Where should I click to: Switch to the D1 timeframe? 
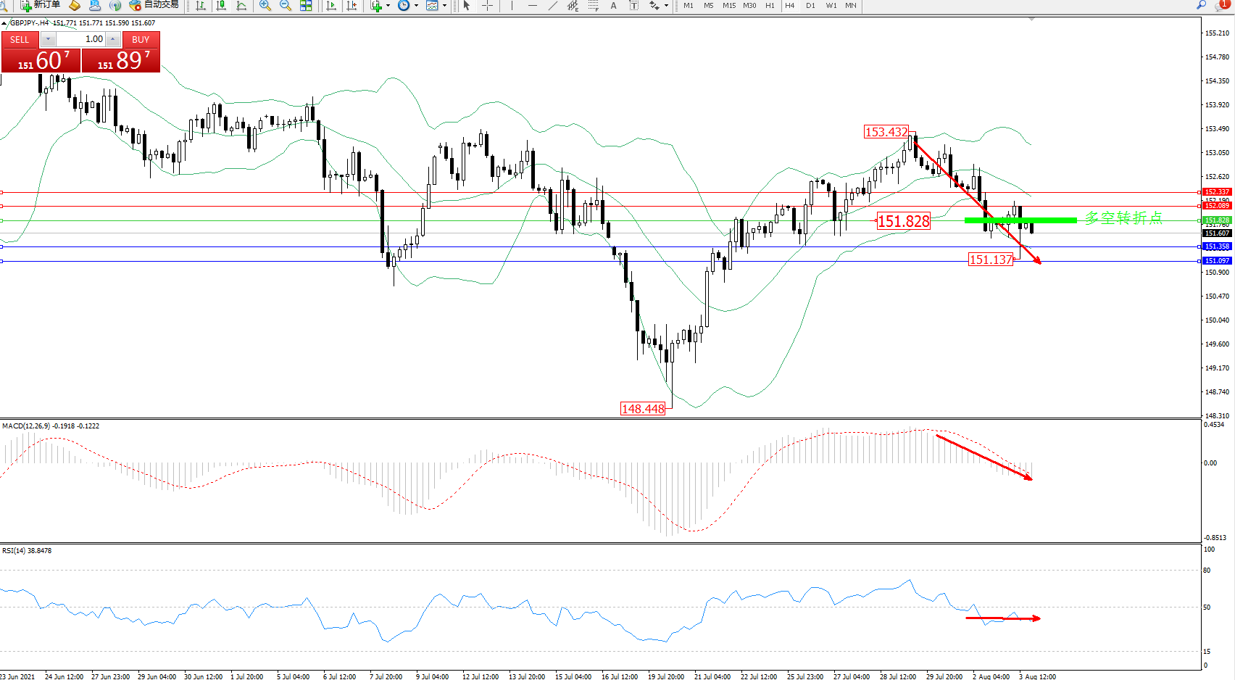pyautogui.click(x=810, y=6)
